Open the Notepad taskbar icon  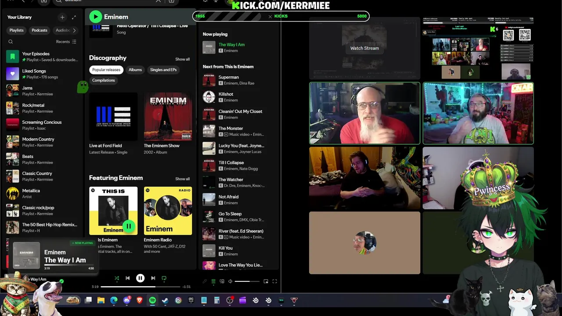204,300
